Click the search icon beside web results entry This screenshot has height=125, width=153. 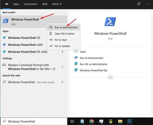tap(4, 82)
